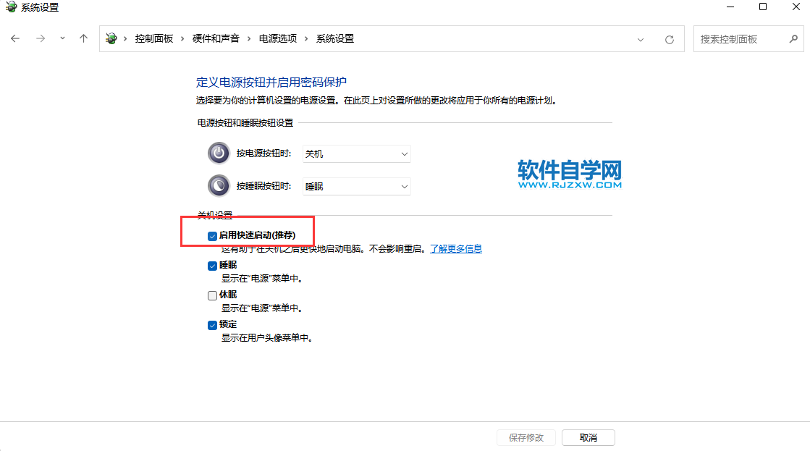Go up one level with up arrow
Image resolution: width=810 pixels, height=451 pixels.
(x=84, y=38)
